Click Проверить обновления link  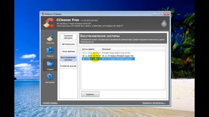coord(154,103)
